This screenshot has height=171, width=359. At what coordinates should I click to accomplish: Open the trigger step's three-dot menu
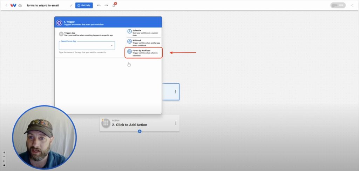pos(175,92)
